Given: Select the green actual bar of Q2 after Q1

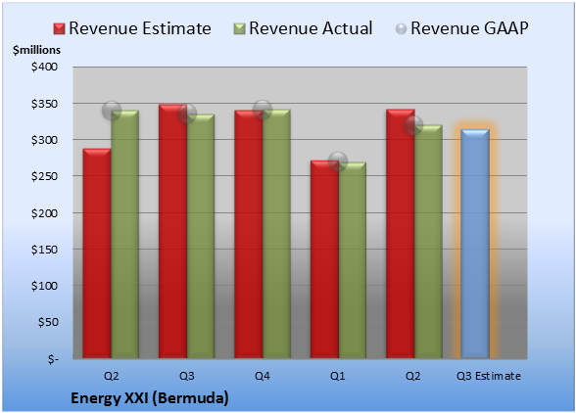Looking at the screenshot, I should click(x=428, y=242).
